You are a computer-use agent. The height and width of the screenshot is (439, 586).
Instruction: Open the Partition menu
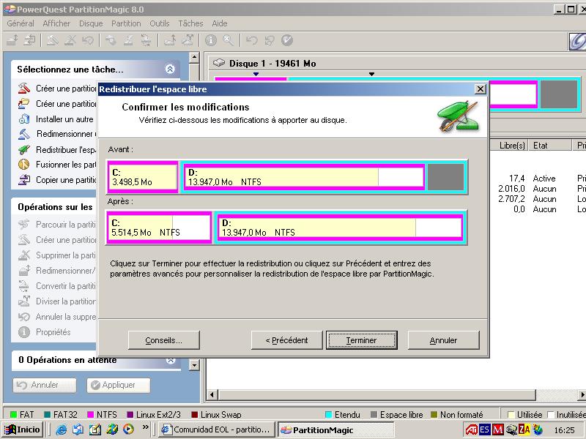pyautogui.click(x=126, y=23)
